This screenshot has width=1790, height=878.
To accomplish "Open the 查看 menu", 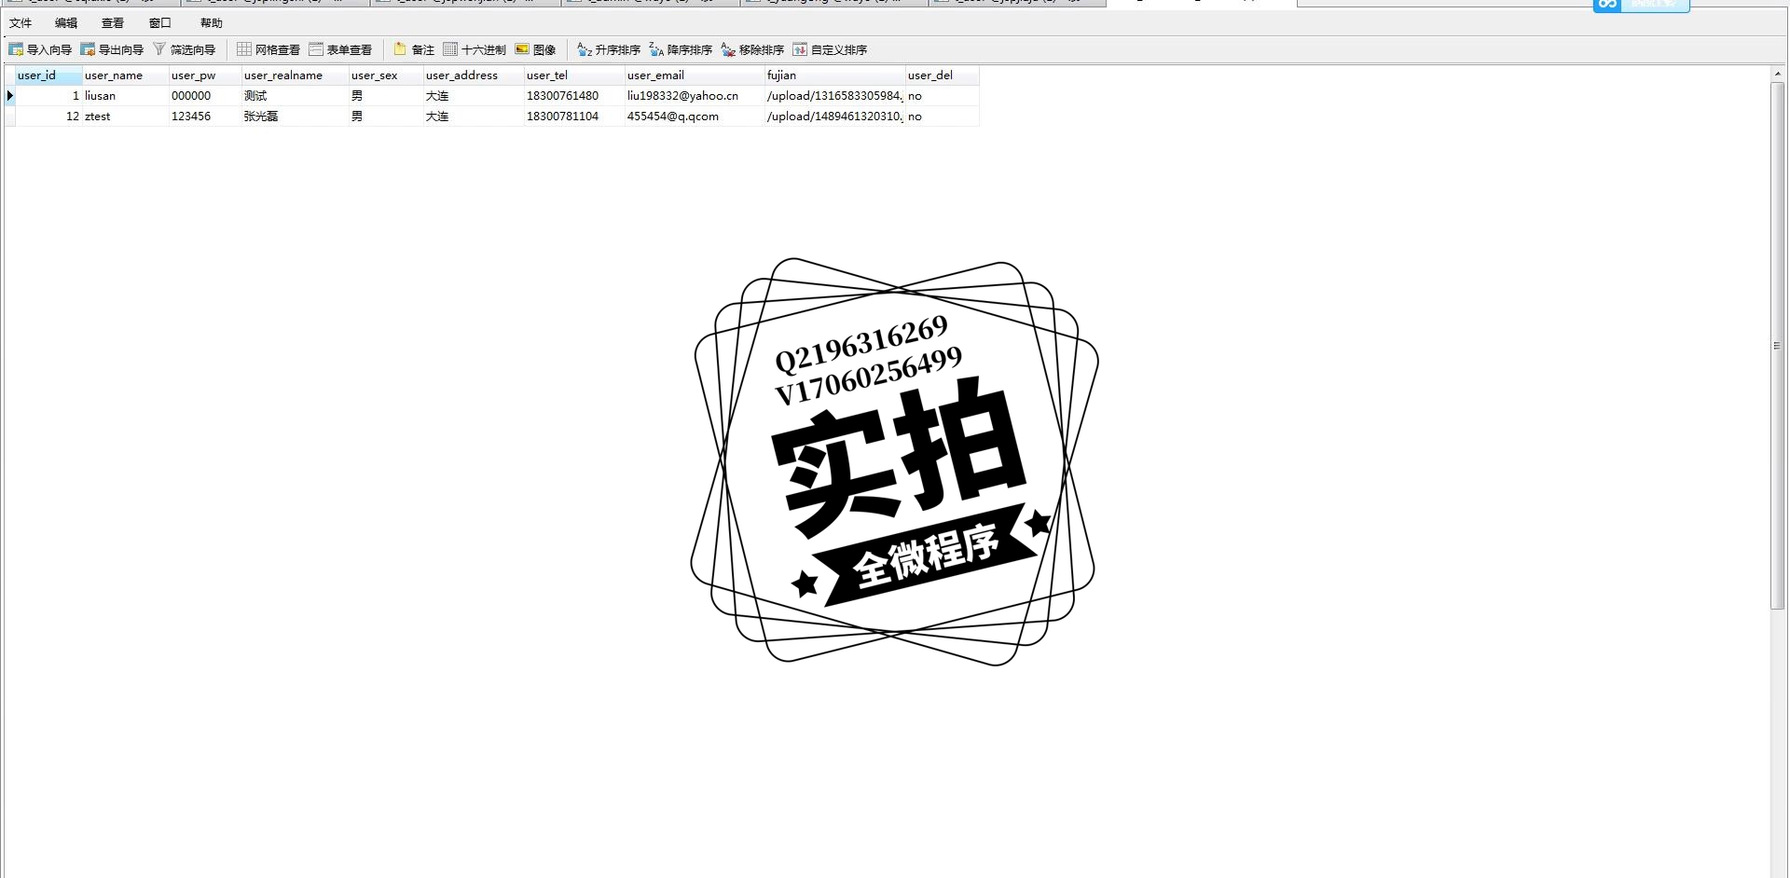I will (113, 23).
